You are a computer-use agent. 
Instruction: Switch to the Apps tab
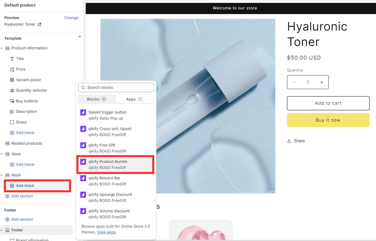[x=135, y=99]
